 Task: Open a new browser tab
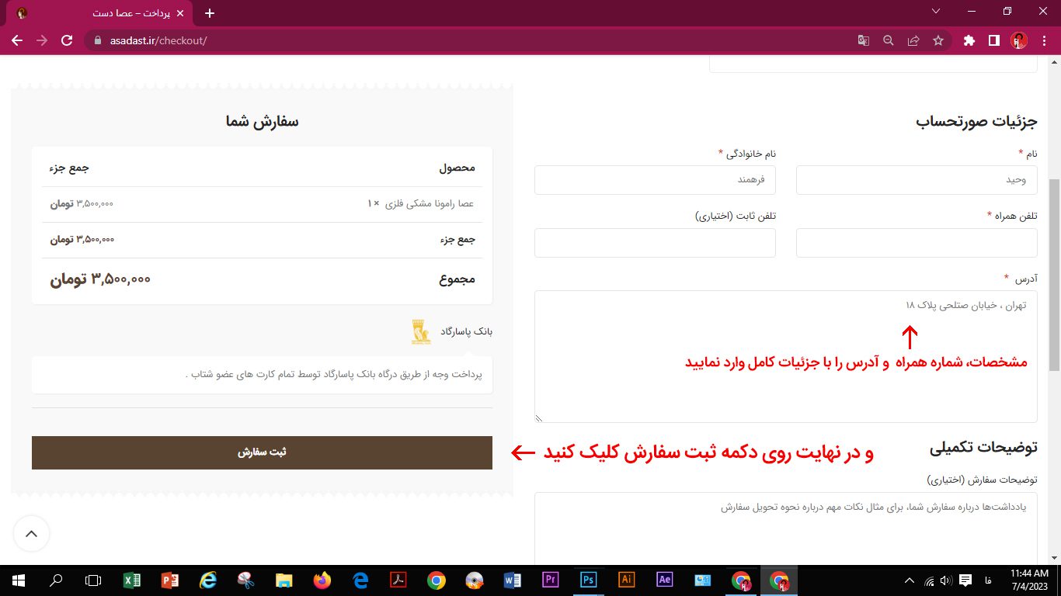[x=209, y=13]
